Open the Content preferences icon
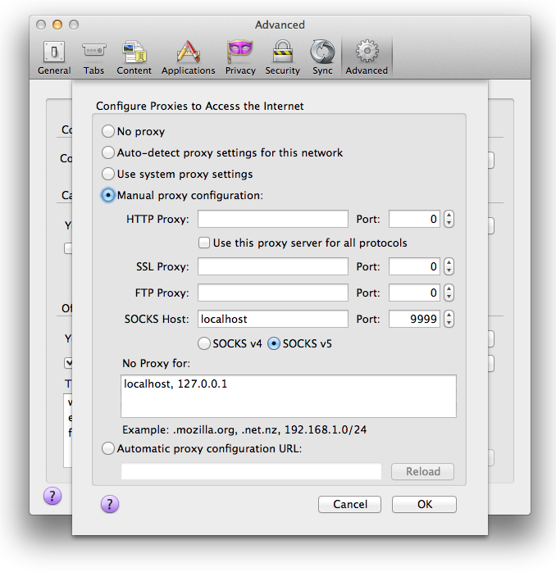This screenshot has width=556, height=572. pos(134,57)
